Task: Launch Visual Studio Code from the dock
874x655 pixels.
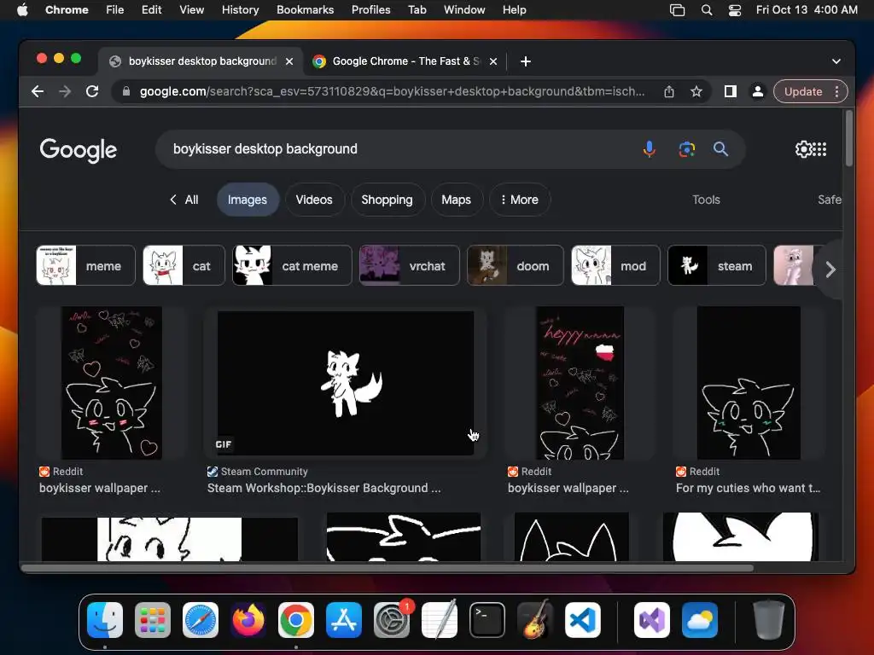Action: point(583,620)
